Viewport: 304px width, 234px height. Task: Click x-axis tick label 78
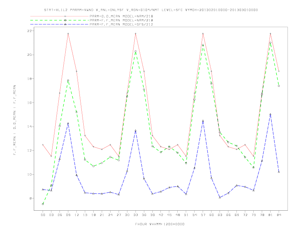262,215
